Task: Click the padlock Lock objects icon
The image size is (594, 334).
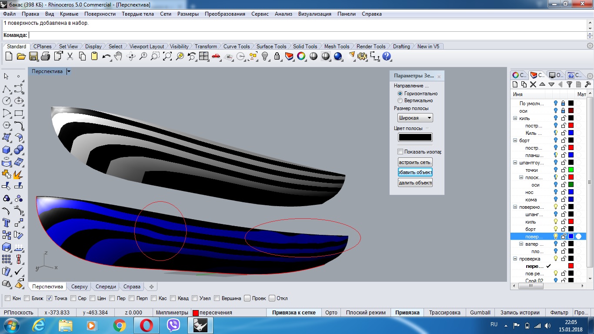Action: [x=277, y=56]
